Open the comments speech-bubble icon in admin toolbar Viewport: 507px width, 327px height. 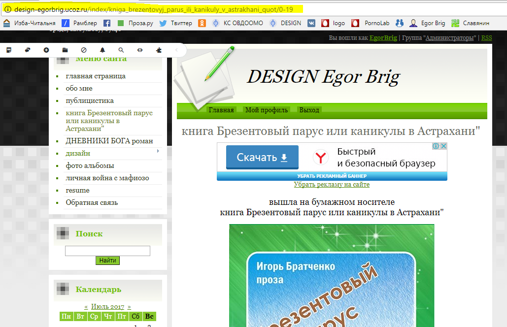[28, 50]
